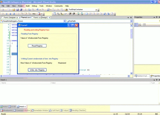Viewport: 160px width, 115px height.
Task: Click the Redo arrow icon
Action: coord(43,10)
